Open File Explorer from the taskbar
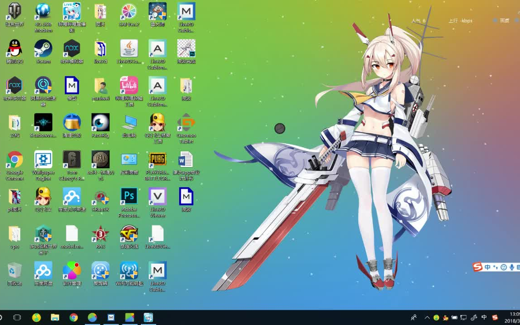The height and width of the screenshot is (325, 520). (x=55, y=318)
